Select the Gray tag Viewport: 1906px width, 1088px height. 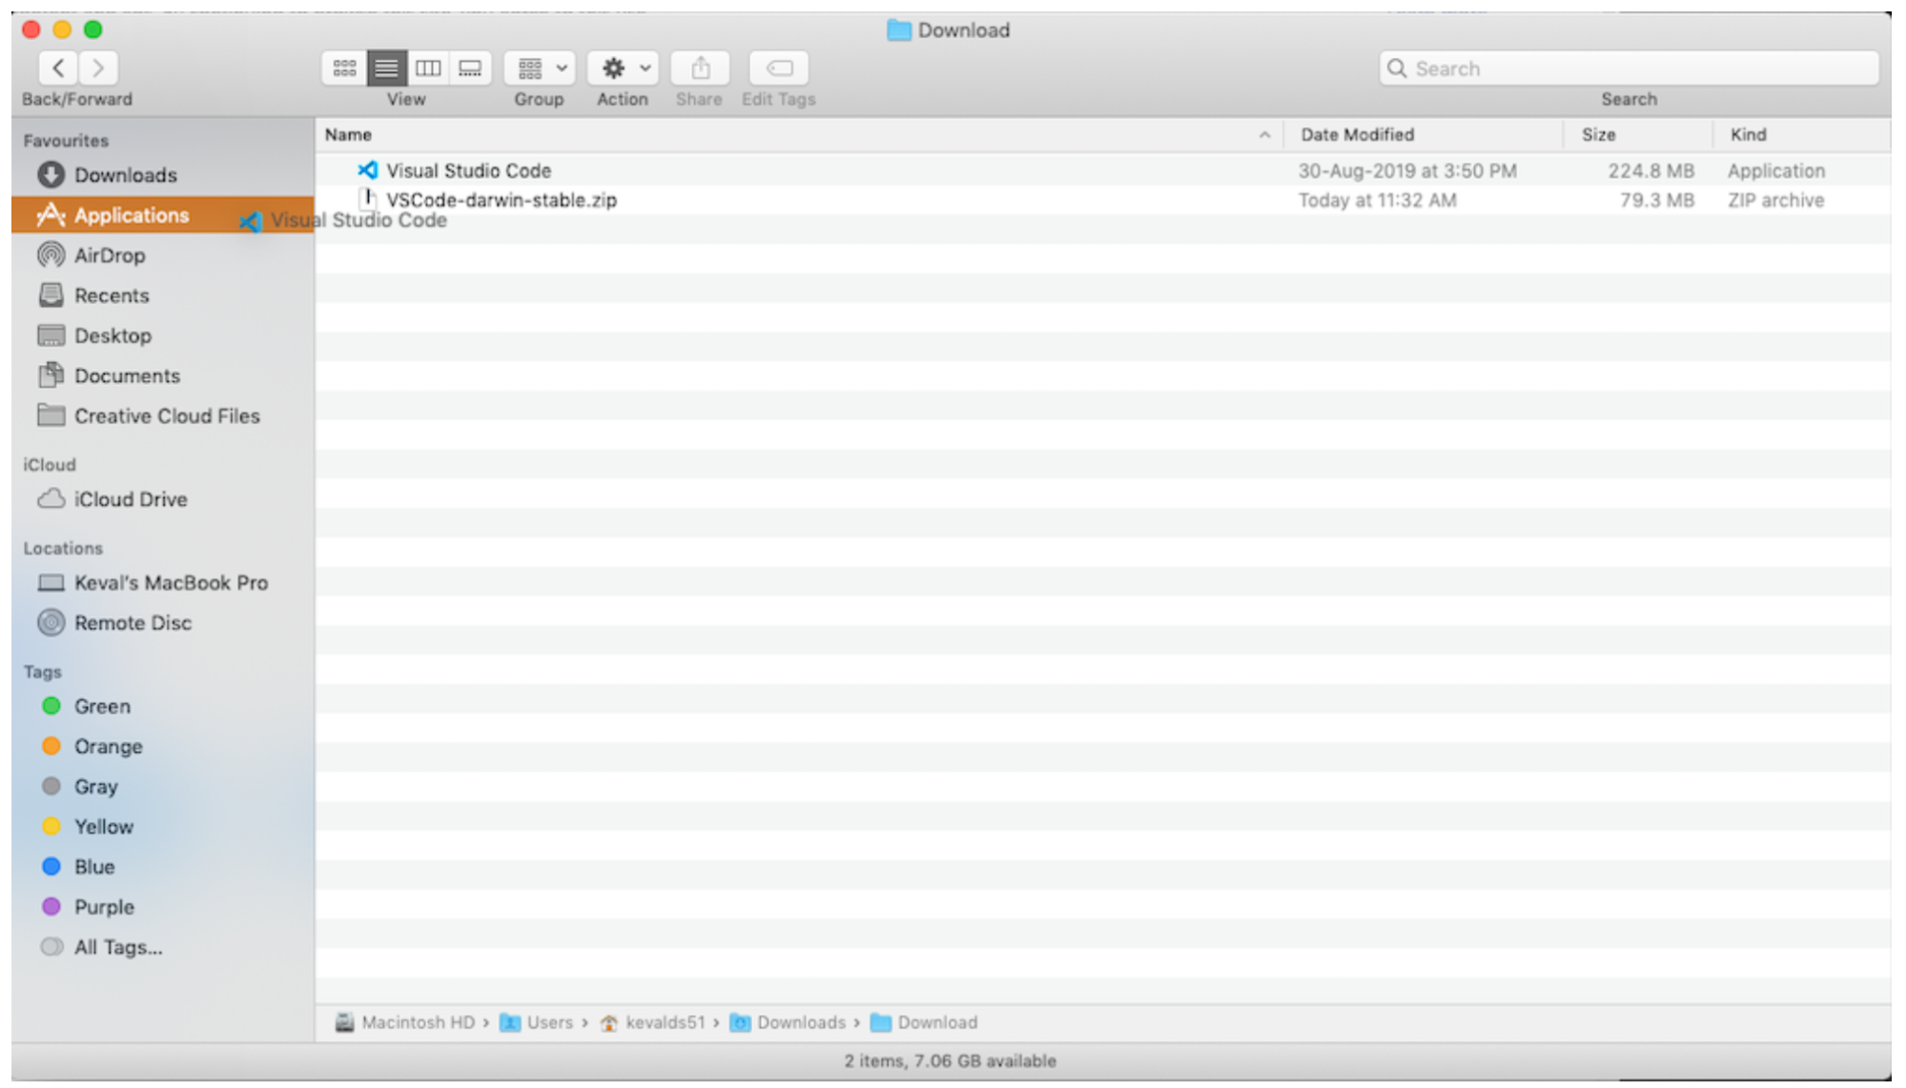coord(163,786)
